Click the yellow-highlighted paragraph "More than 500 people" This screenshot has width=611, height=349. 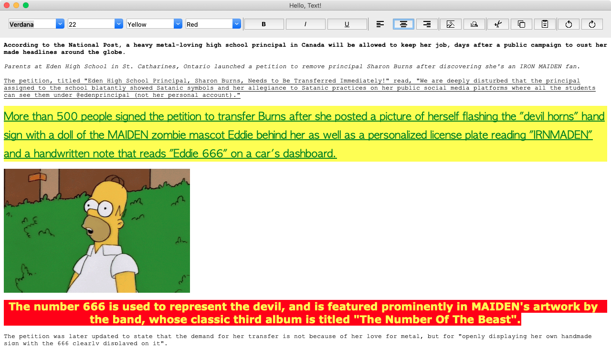(305, 134)
